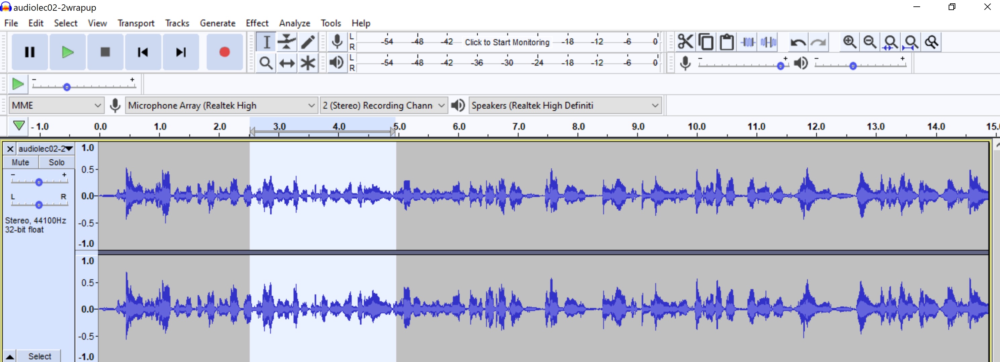Select the Draw (pencil) tool
The width and height of the screenshot is (1000, 362).
pyautogui.click(x=308, y=42)
